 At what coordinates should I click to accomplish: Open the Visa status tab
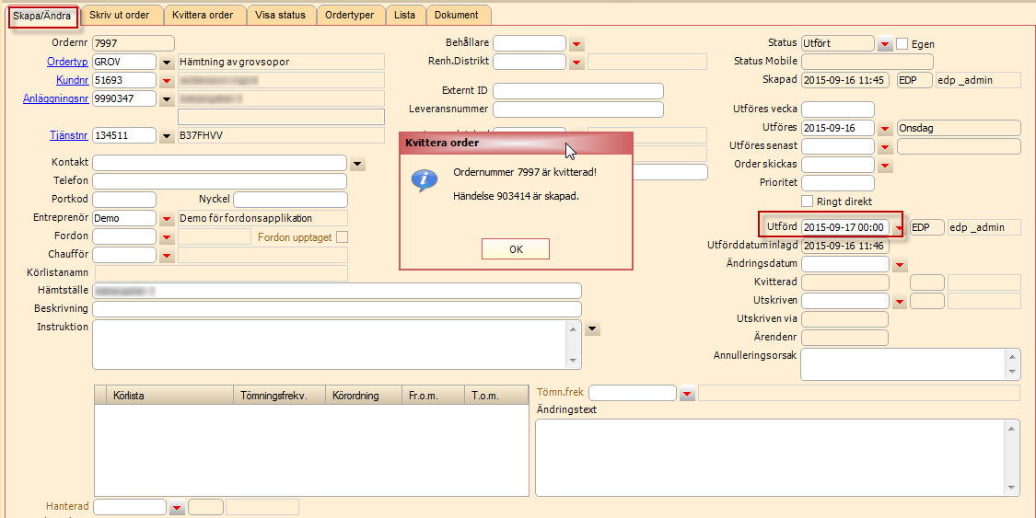282,16
